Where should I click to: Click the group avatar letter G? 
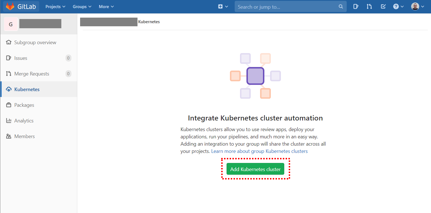(x=11, y=24)
